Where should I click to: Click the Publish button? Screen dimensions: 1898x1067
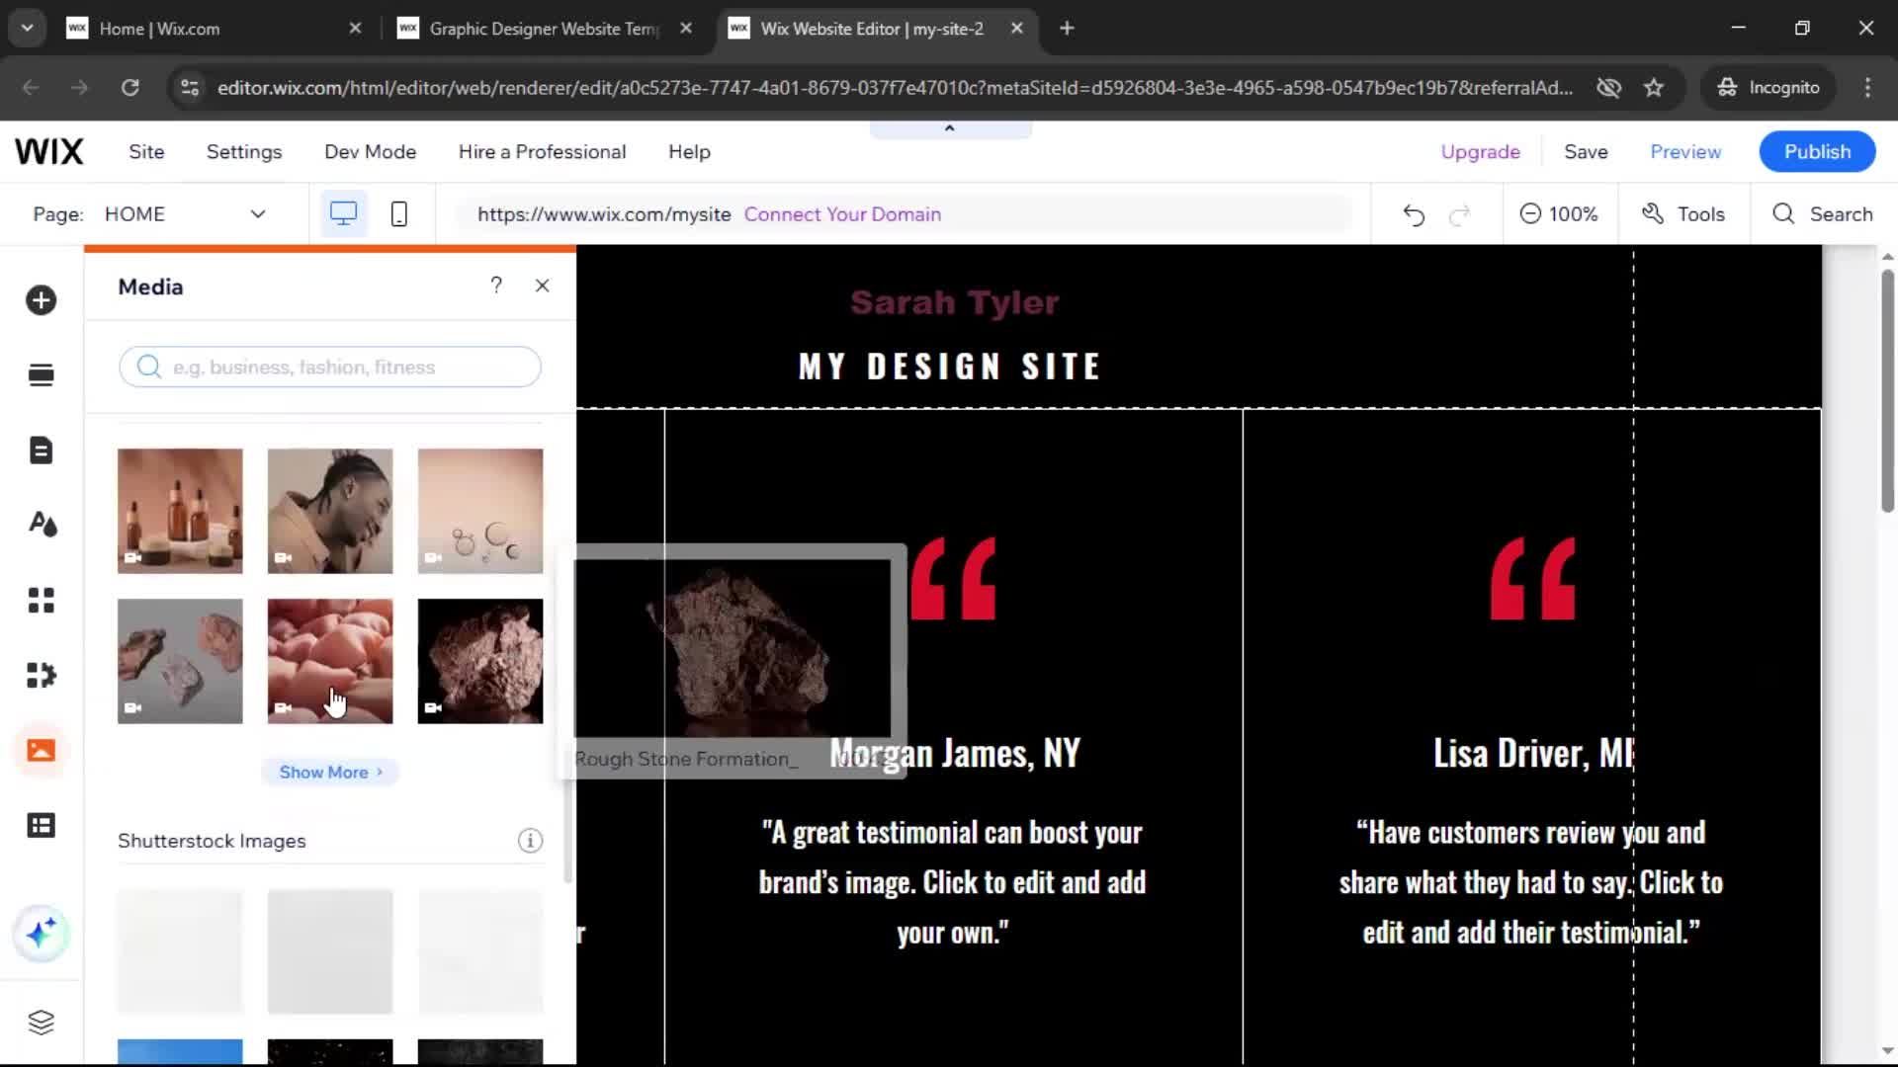tap(1817, 152)
